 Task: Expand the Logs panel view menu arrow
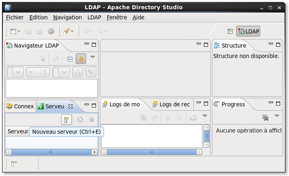[205, 116]
